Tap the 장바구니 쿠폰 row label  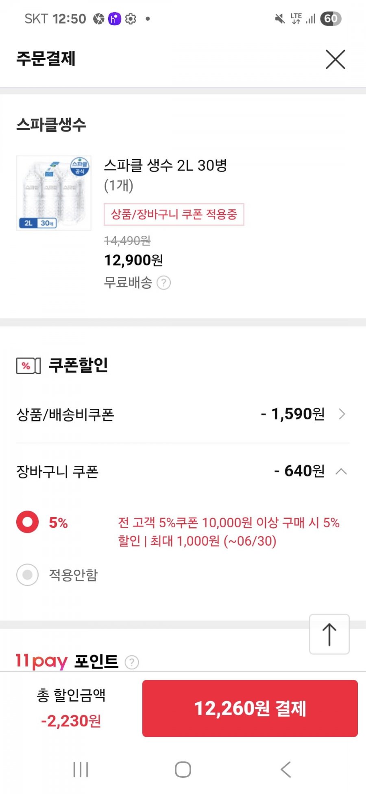click(x=57, y=472)
